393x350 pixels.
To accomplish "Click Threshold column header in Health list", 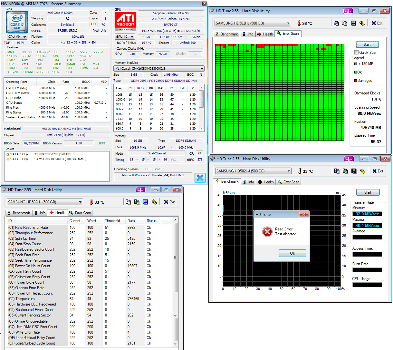I will 115,221.
